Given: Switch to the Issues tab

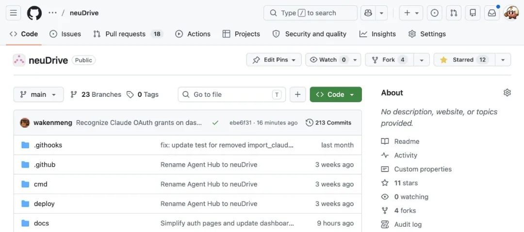Looking at the screenshot, I should 65,34.
